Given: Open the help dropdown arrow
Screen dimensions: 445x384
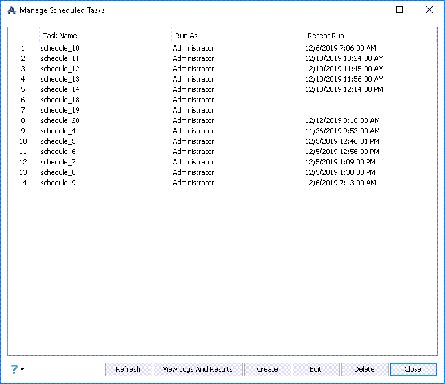Looking at the screenshot, I should 23,369.
